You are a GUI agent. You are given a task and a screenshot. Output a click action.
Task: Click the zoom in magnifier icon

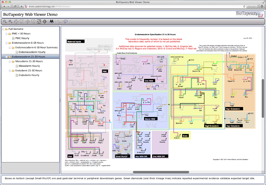click(10, 22)
